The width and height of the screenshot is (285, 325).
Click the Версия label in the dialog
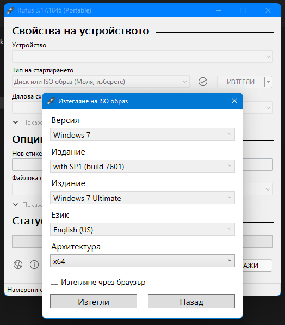pos(65,120)
